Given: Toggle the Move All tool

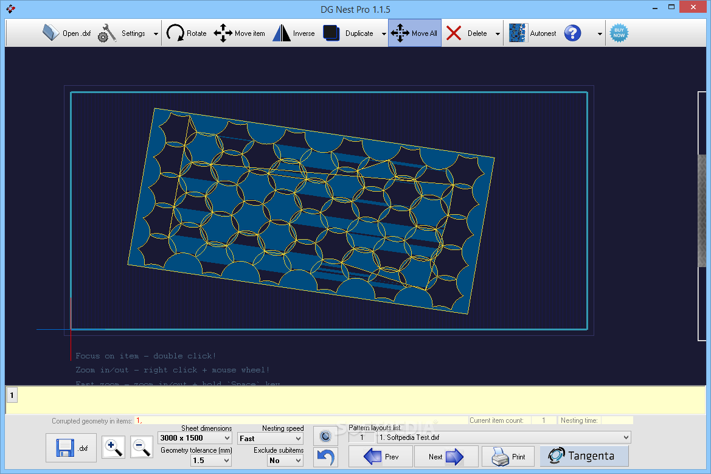Looking at the screenshot, I should [x=414, y=33].
